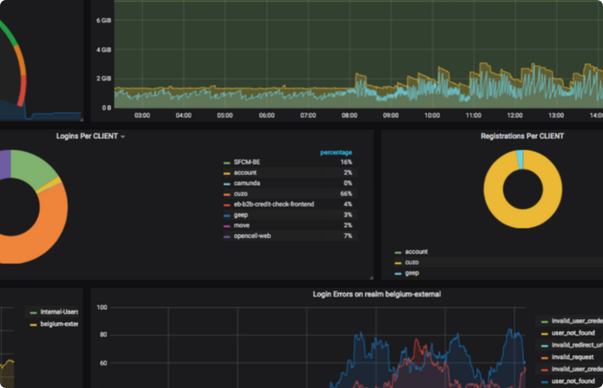The image size is (603, 388).
Task: Click the eb-b2b-credit-check-frontend color swatch
Action: [x=227, y=204]
